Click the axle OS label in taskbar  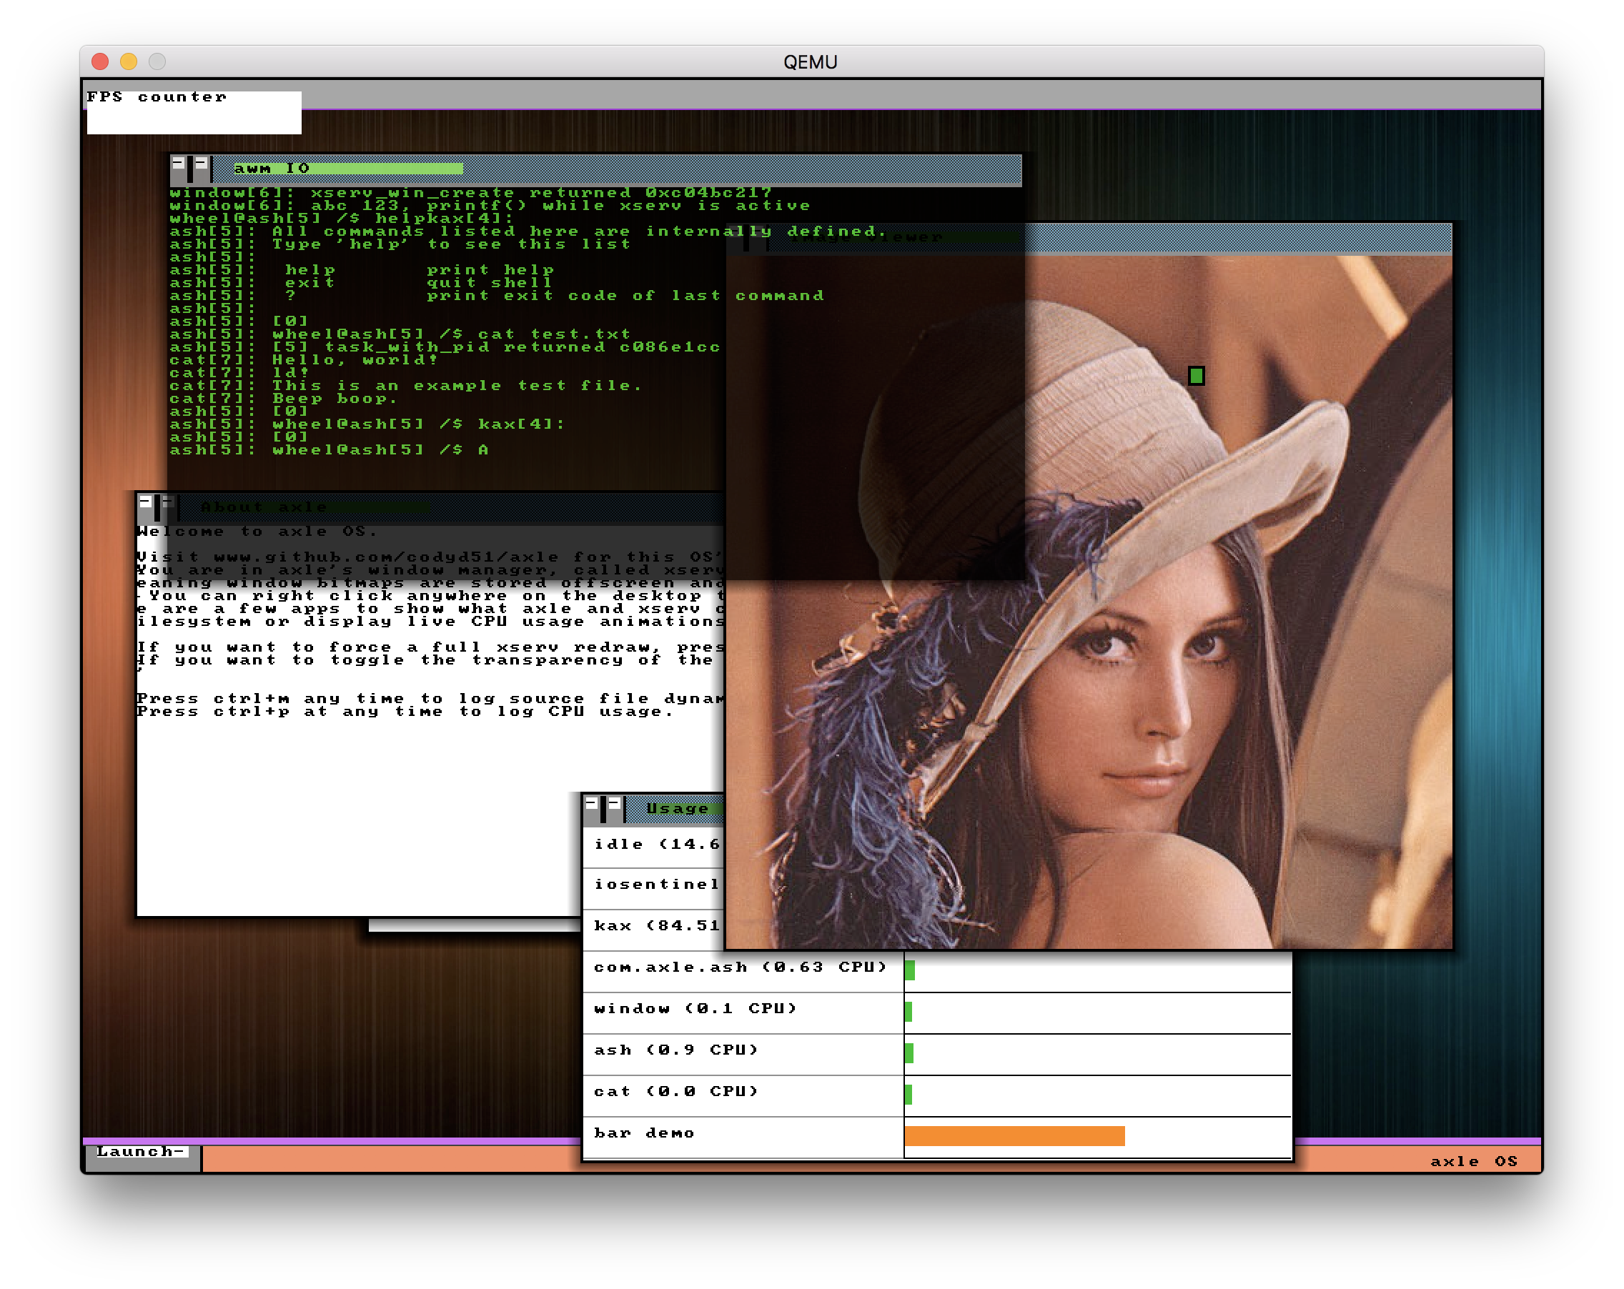(1473, 1161)
